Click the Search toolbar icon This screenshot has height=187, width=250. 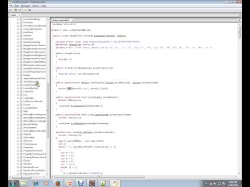(x=20, y=10)
